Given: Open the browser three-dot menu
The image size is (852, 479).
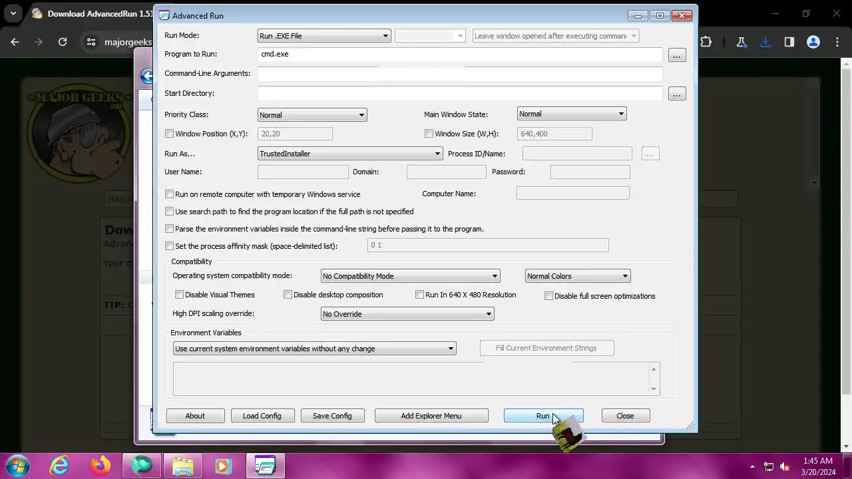Looking at the screenshot, I should 837,42.
